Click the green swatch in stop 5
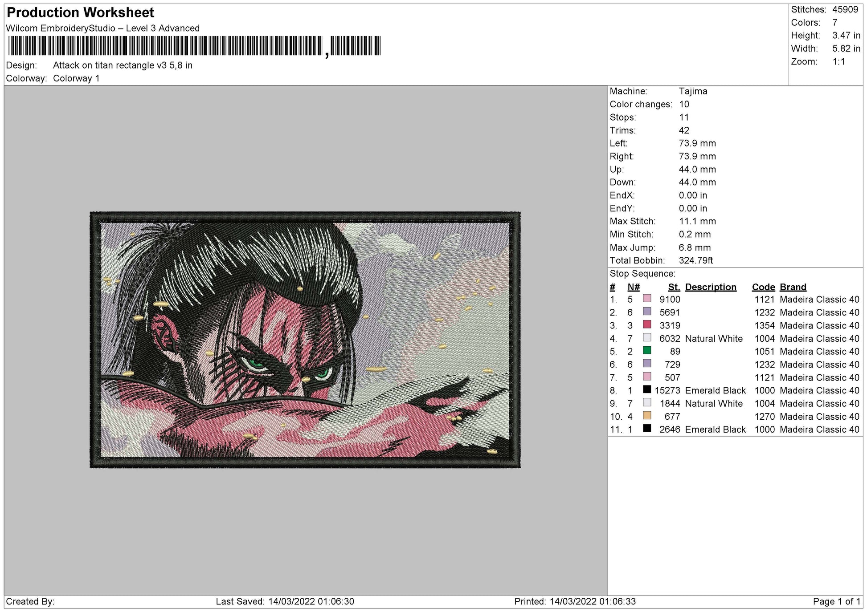This screenshot has height=612, width=867. [647, 350]
